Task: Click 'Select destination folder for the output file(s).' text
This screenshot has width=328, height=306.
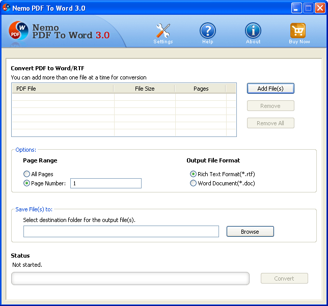Action: pos(79,220)
